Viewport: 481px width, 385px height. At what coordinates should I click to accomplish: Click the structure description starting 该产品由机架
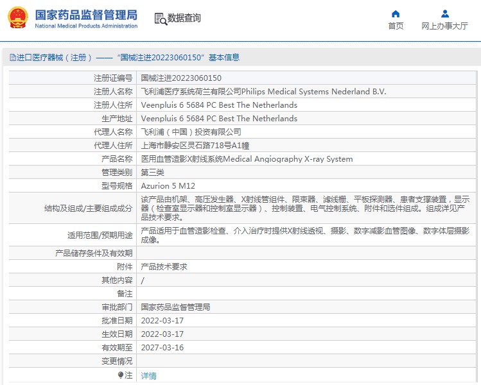pyautogui.click(x=305, y=209)
